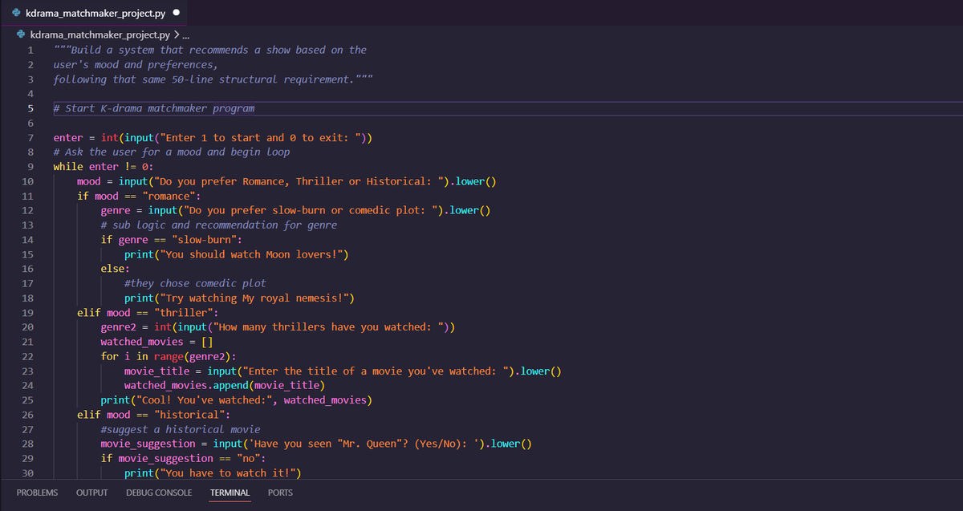Open the PROBLEMS panel tab
This screenshot has height=511, width=963.
(x=37, y=493)
